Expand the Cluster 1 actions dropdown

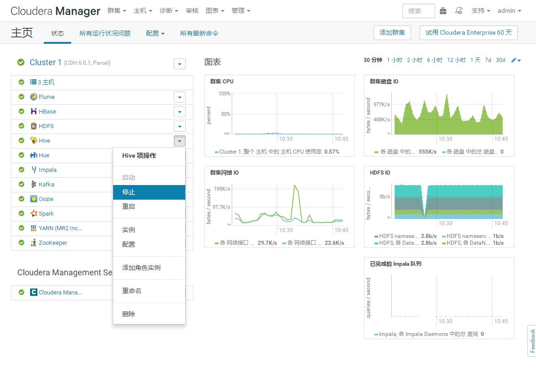[180, 64]
